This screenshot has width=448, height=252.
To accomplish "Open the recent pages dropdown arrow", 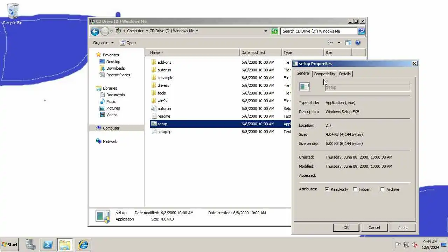I will point(112,31).
